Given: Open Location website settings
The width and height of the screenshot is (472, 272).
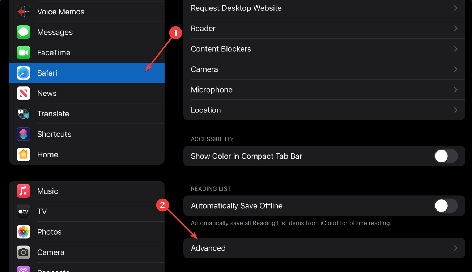Looking at the screenshot, I should coord(324,110).
